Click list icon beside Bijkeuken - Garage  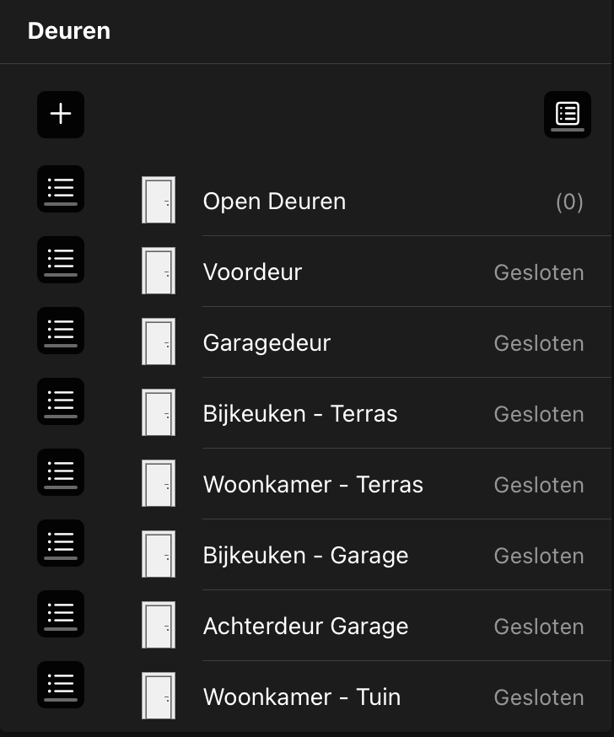(x=61, y=543)
